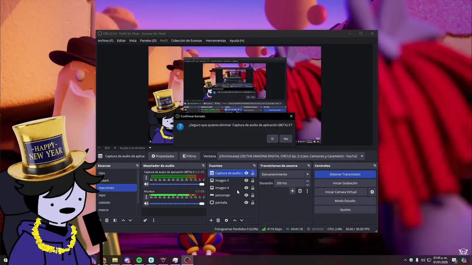472x265 pixels.
Task: Decrease transition duration with down stepper
Action: (308, 185)
